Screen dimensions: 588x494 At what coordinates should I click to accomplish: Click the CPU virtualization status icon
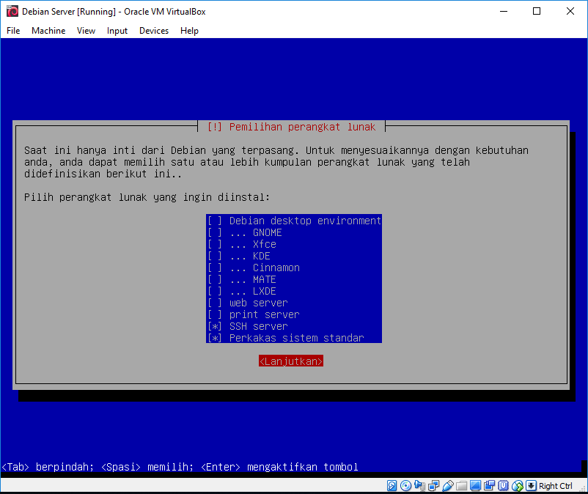tap(503, 486)
